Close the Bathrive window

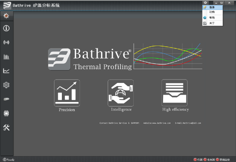[x=229, y=3]
